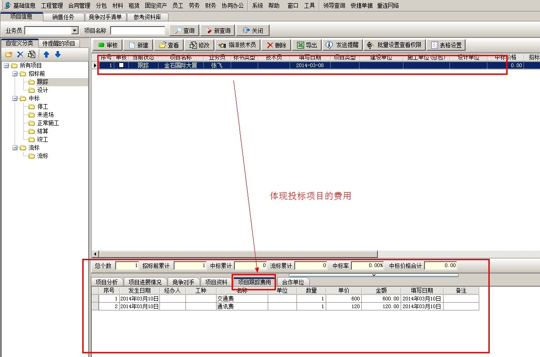This screenshot has width=540, height=357.
Task: Click the 导出 export toolbar button
Action: pos(307,45)
